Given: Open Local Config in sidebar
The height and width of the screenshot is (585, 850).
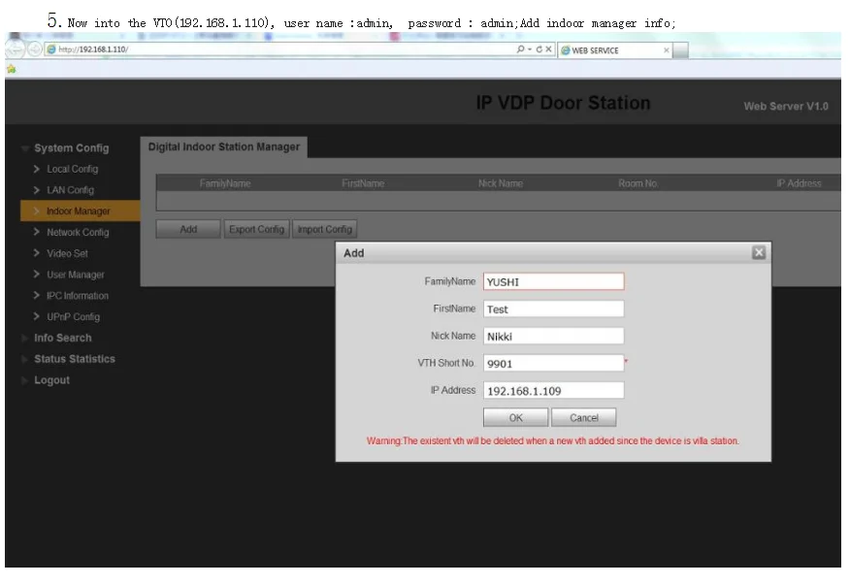Looking at the screenshot, I should [x=72, y=169].
